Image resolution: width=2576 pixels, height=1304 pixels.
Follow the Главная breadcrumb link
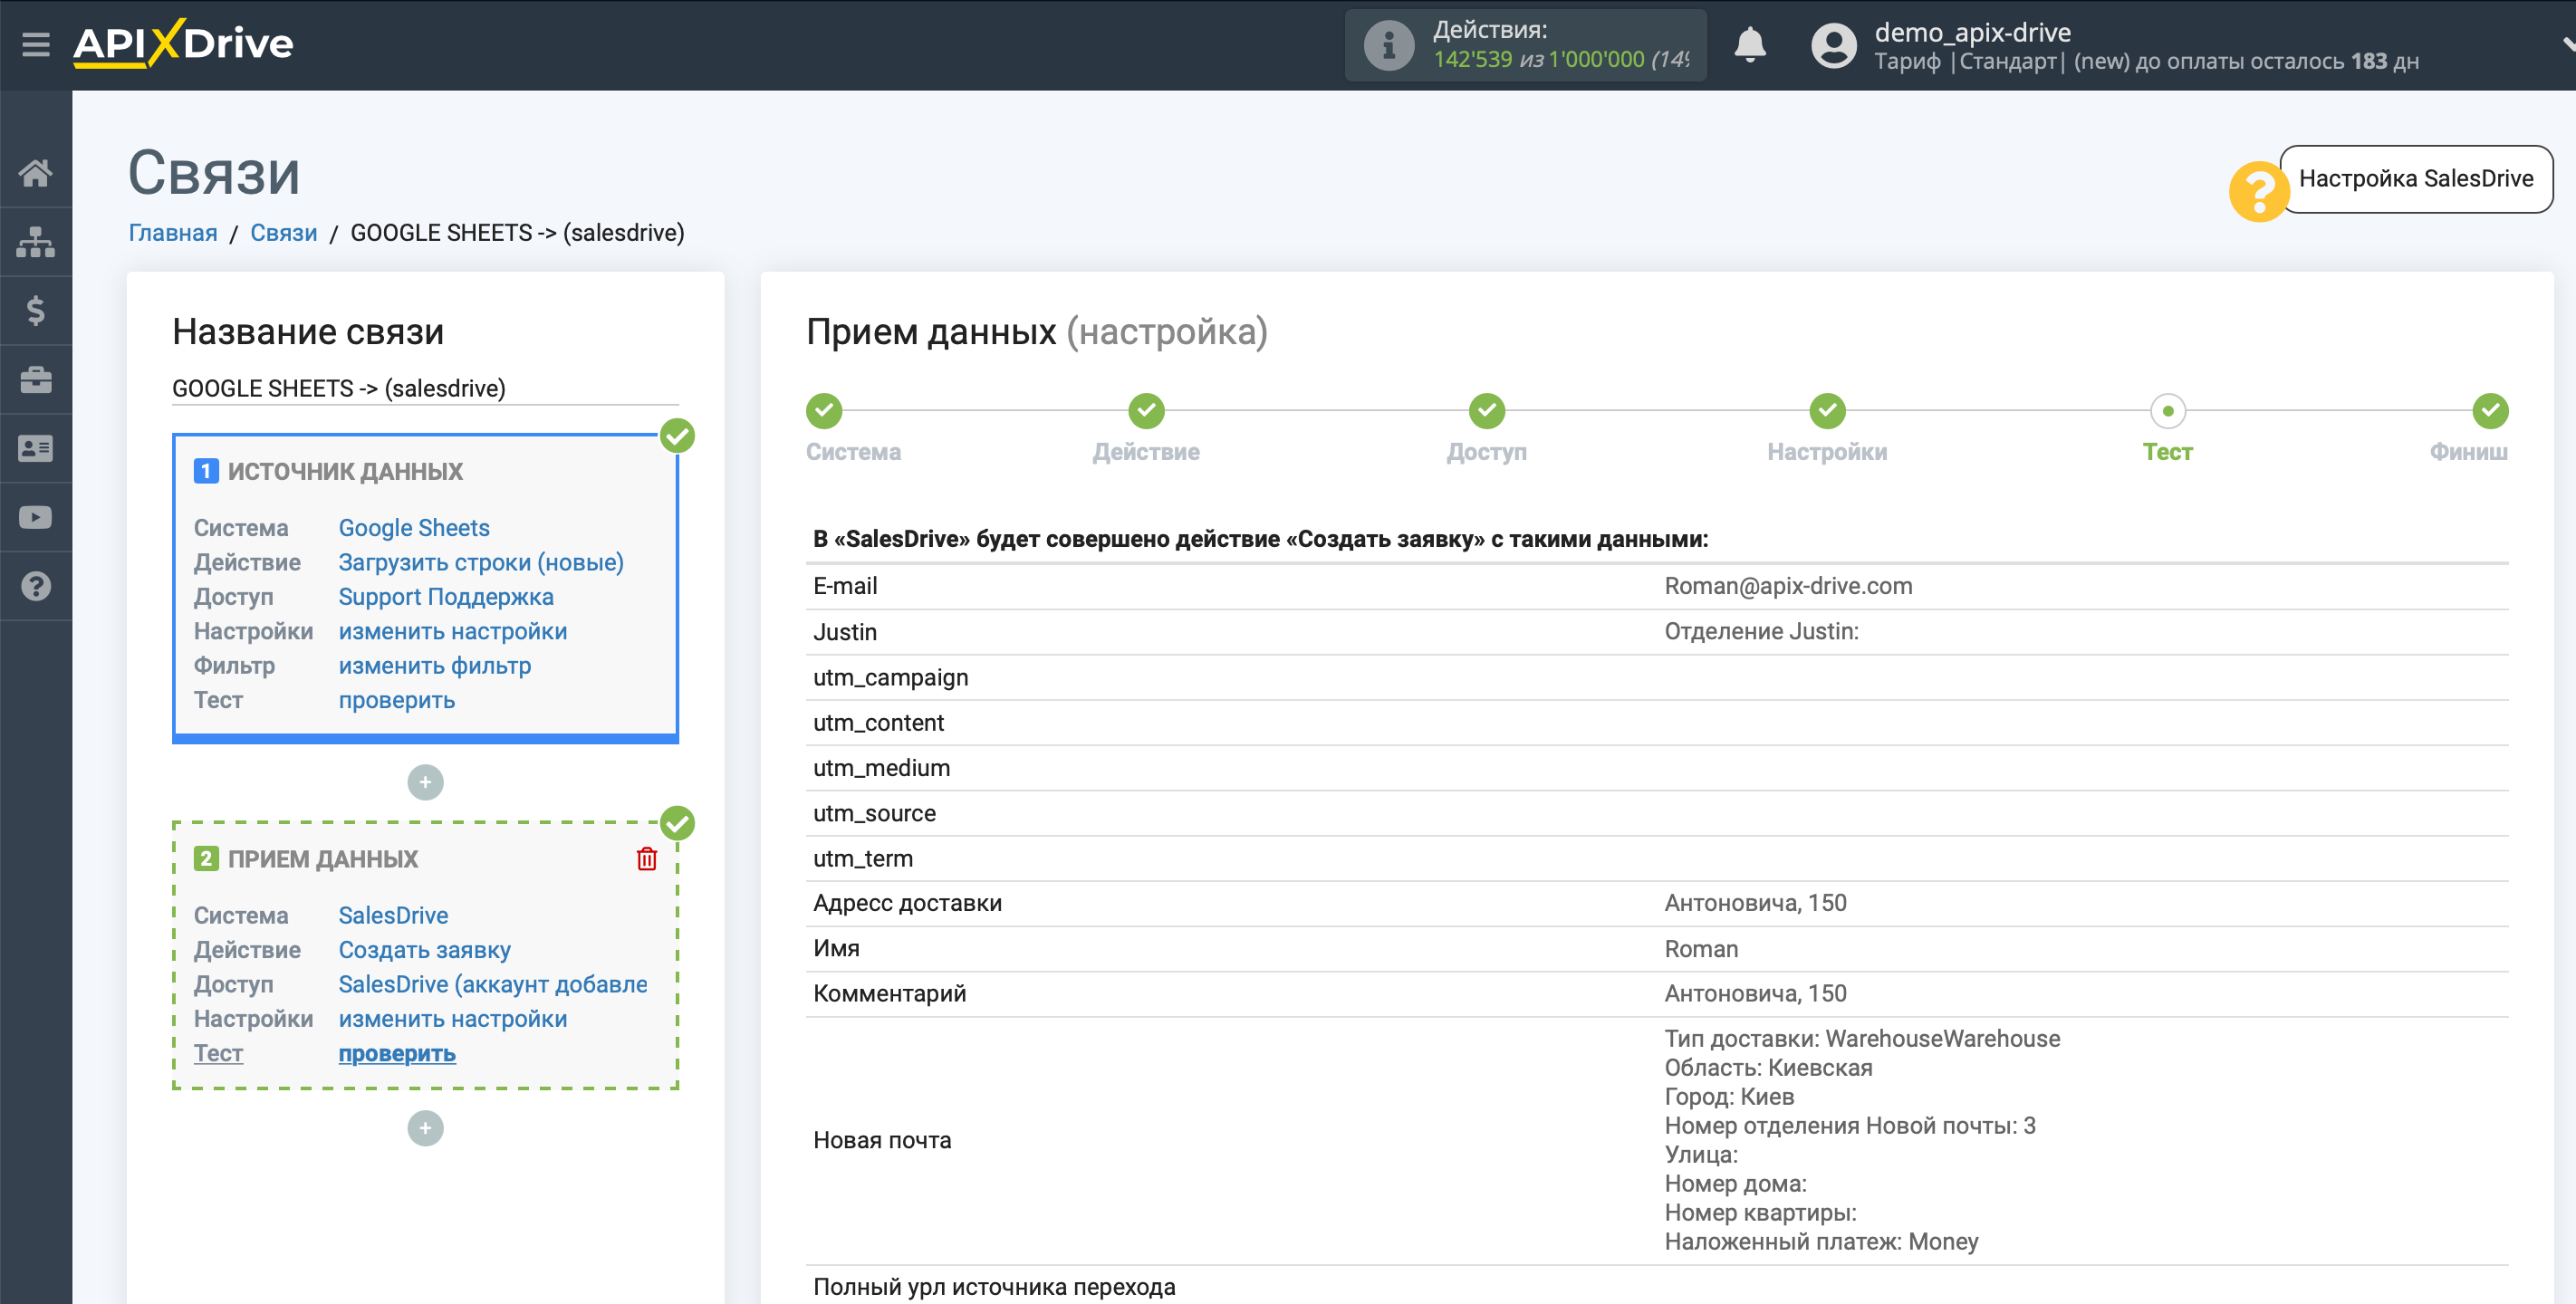pos(173,233)
